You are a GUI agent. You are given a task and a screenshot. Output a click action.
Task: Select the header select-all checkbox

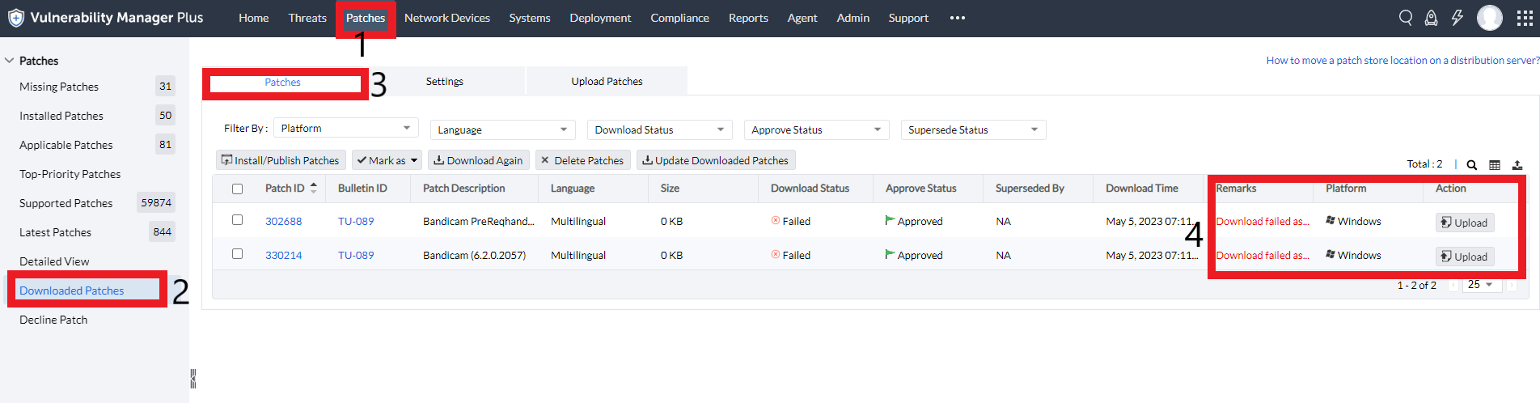[x=237, y=189]
